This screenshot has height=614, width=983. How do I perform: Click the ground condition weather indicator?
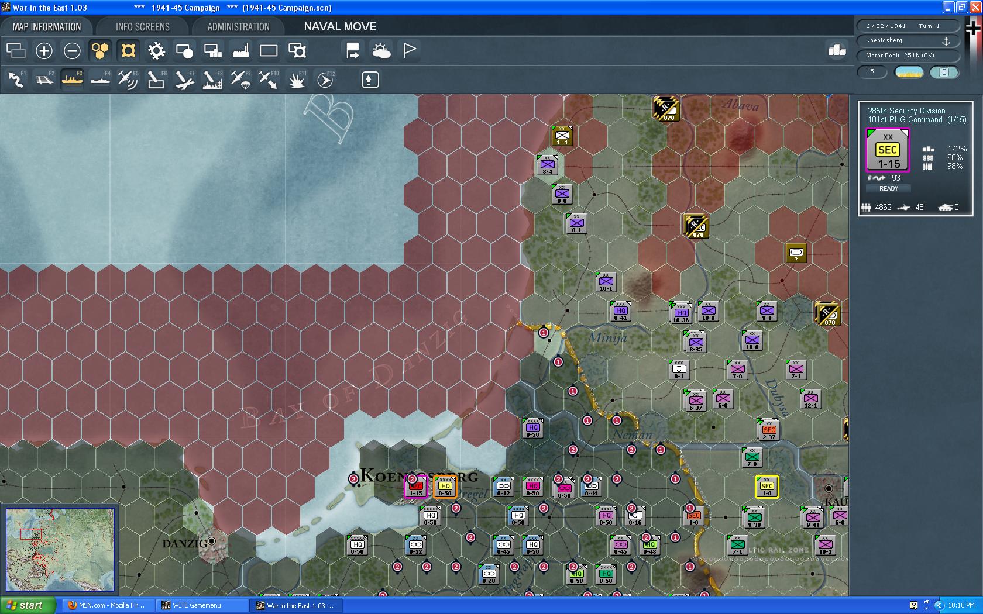pyautogui.click(x=909, y=72)
